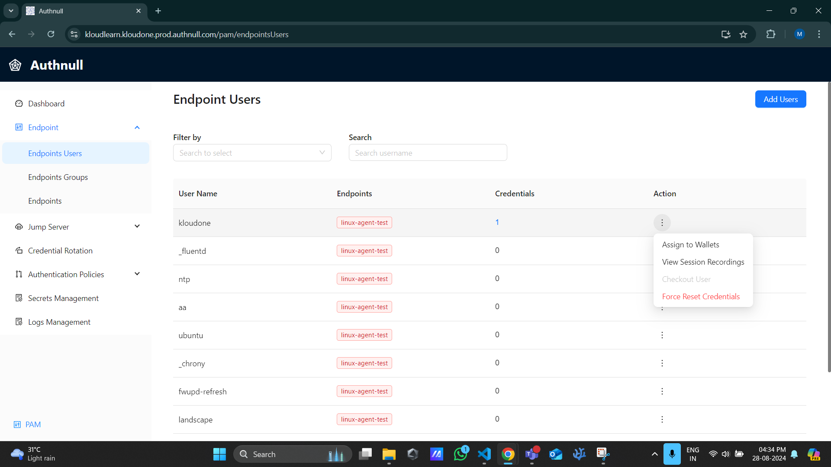This screenshot has height=467, width=831.
Task: Open kloudone's credentials via the 1 link
Action: 497,222
